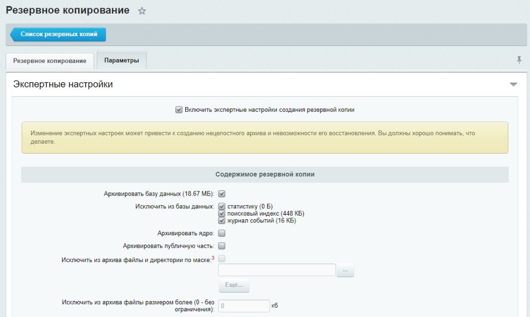Open the Параметры tab

pyautogui.click(x=122, y=61)
